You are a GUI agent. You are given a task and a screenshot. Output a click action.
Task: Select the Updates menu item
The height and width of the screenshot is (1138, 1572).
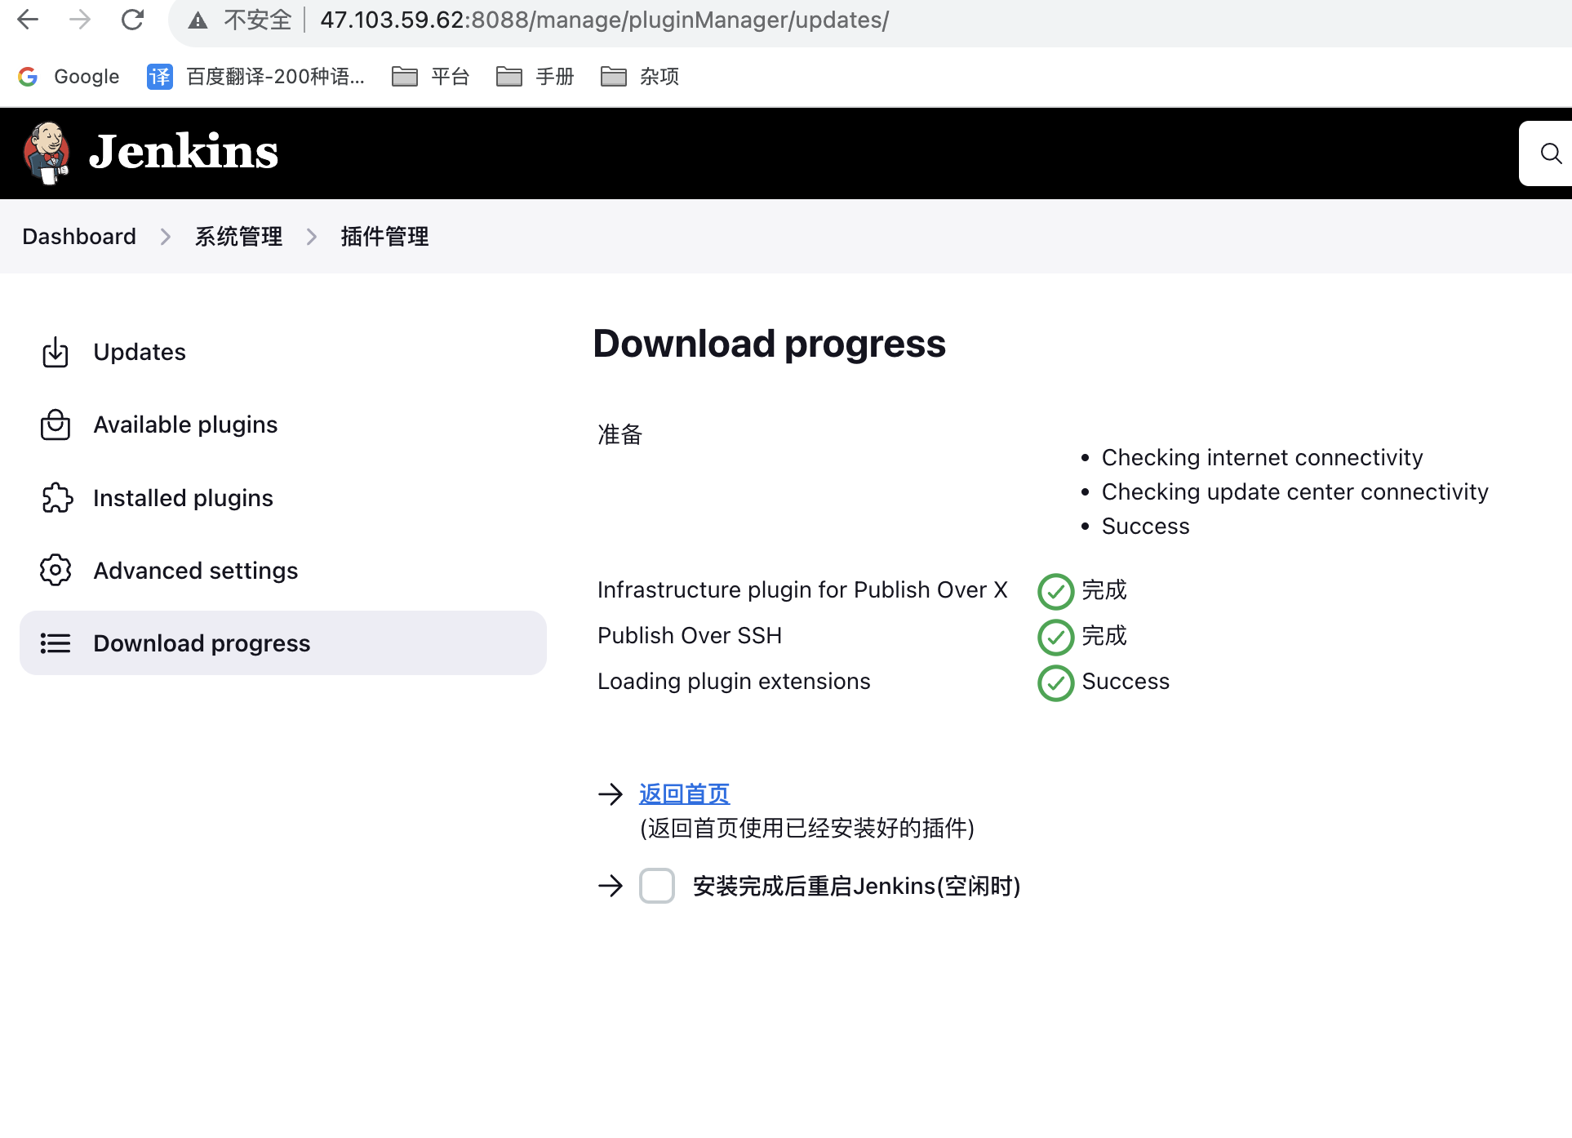(x=139, y=352)
